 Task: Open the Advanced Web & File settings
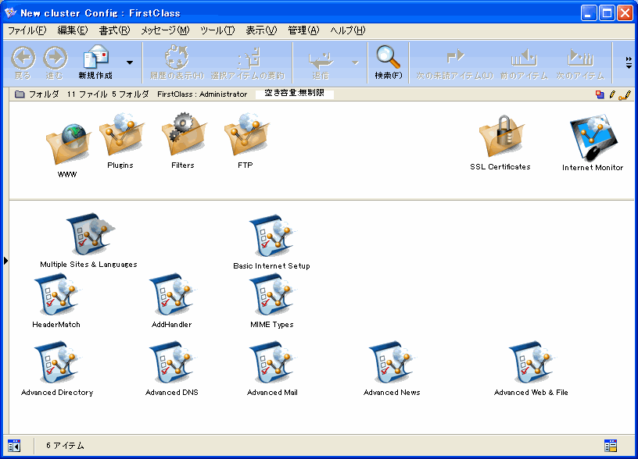531,364
